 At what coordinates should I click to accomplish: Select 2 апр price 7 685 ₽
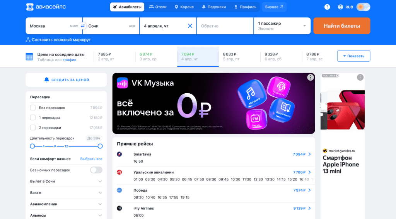click(114, 56)
